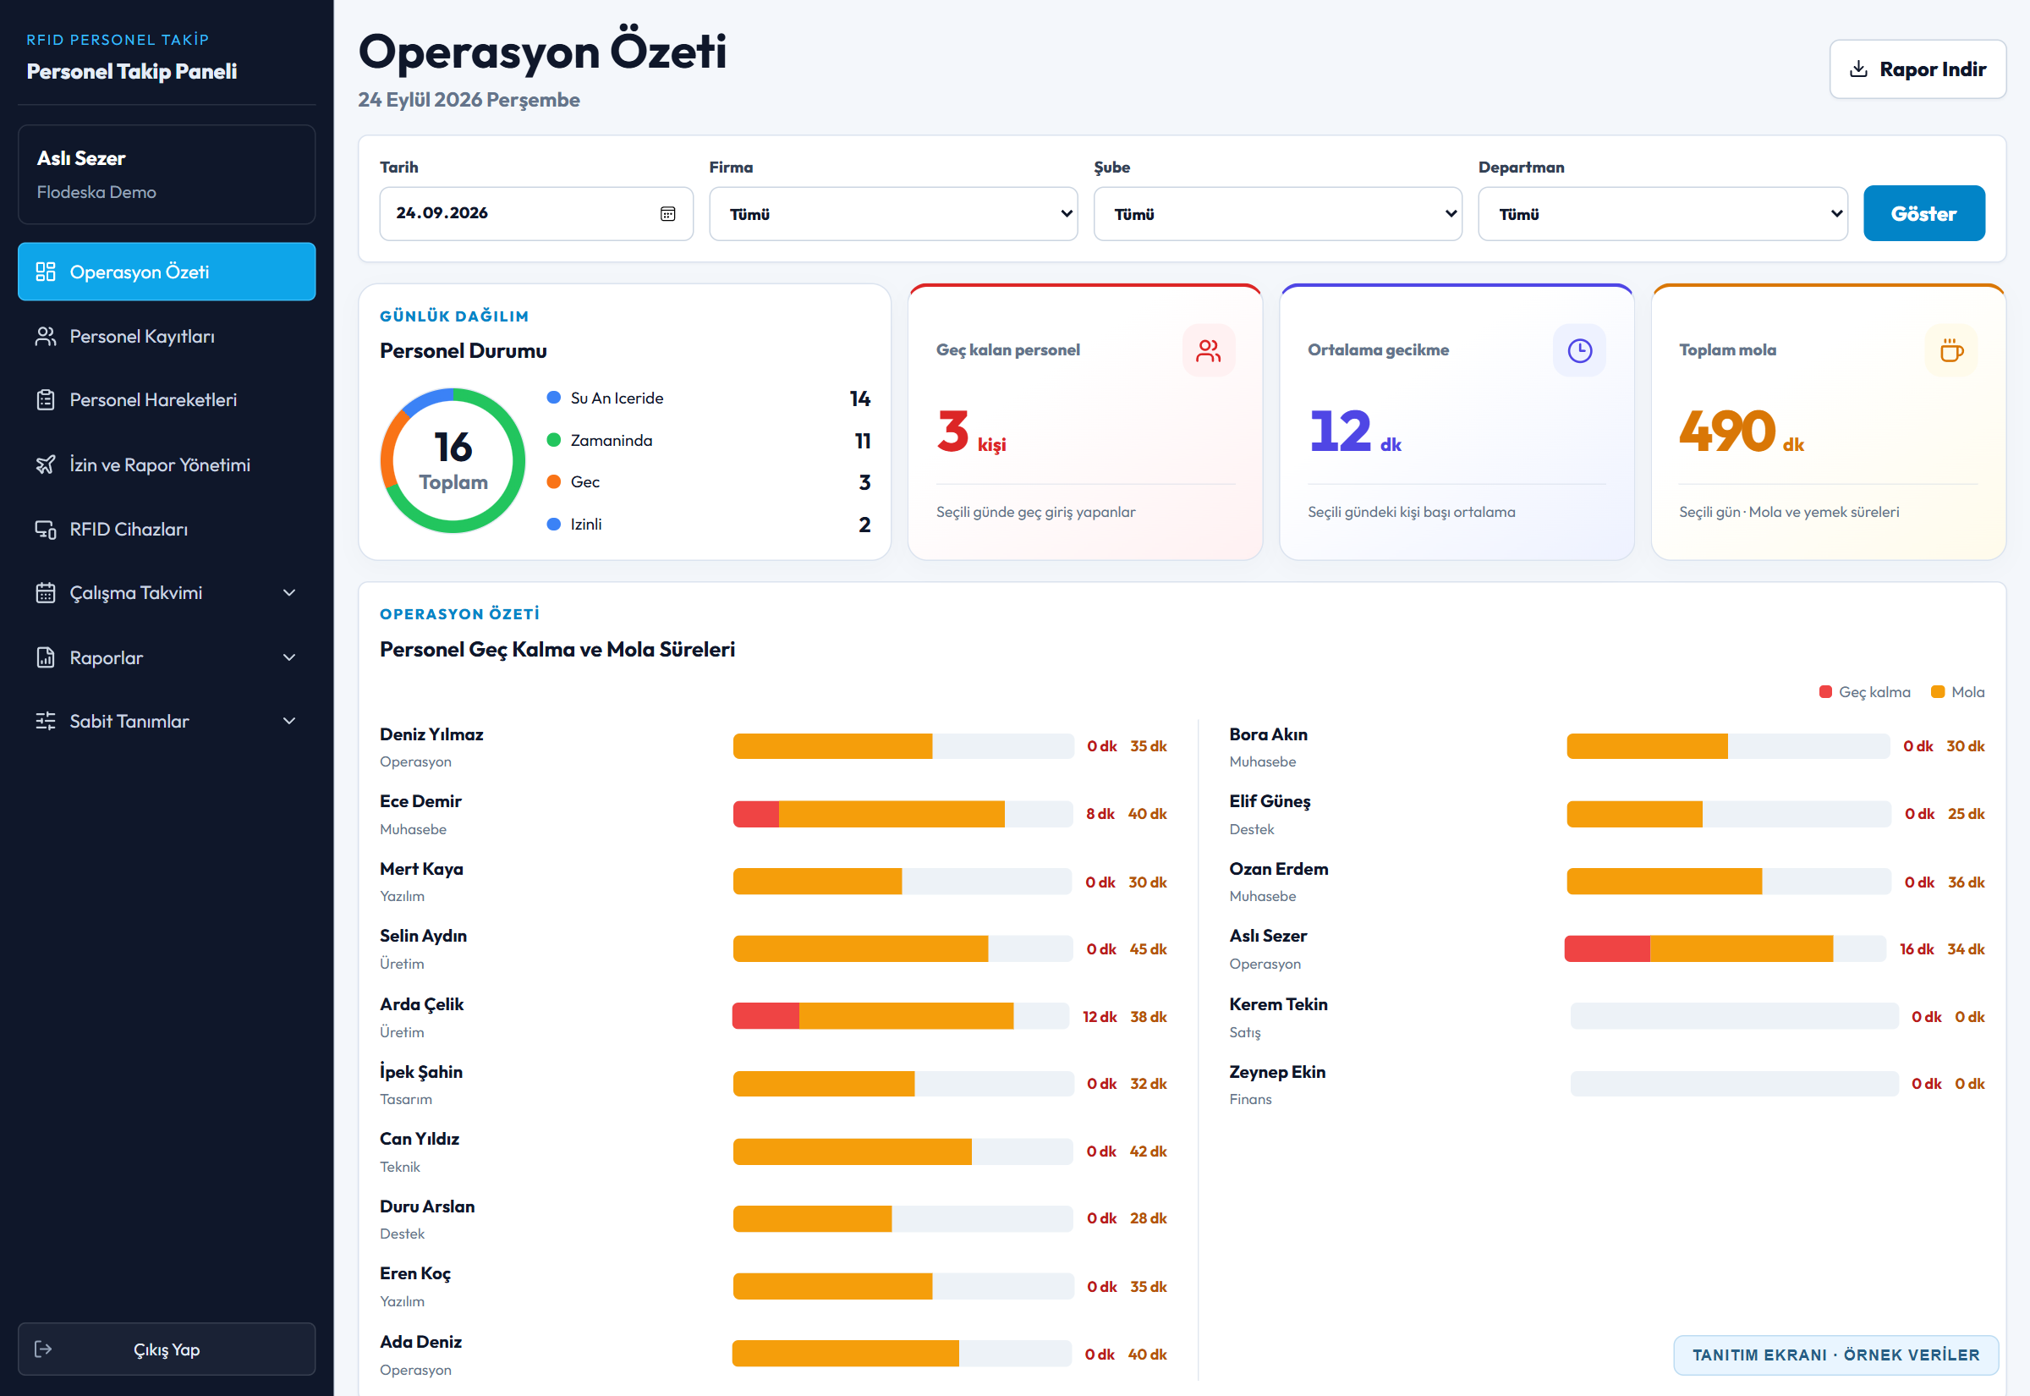Screen dimensions: 2030x1396
Task: Select İzin ve Rapor Yönetimi menu item
Action: point(166,464)
